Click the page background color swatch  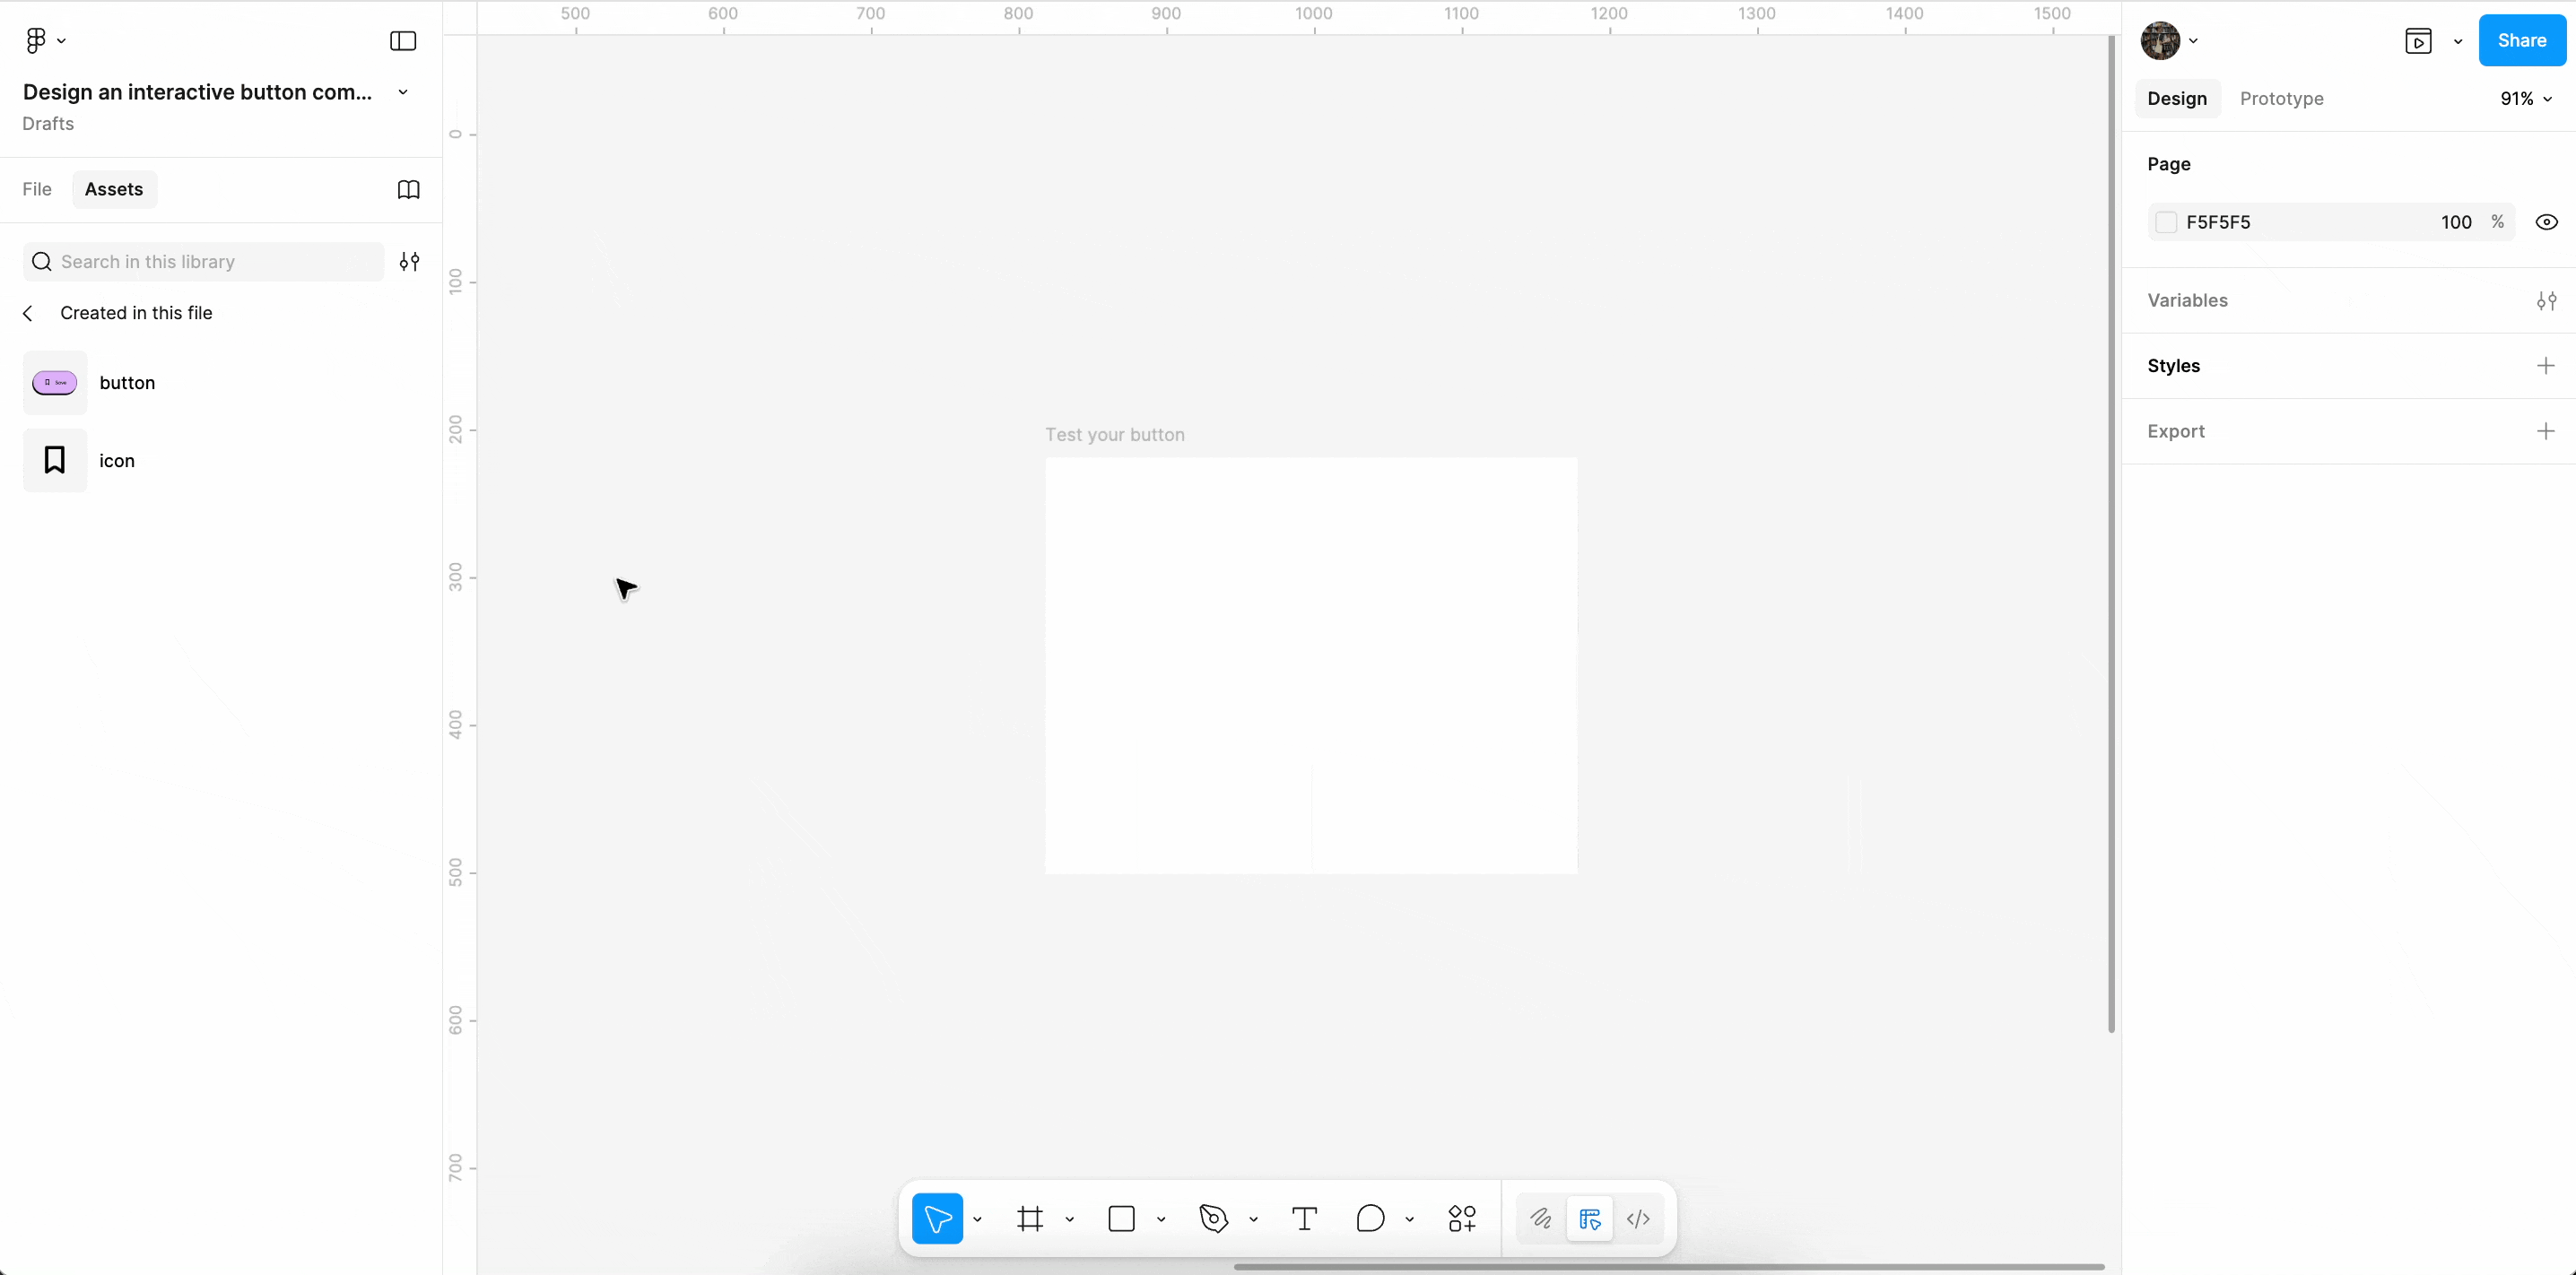point(2166,222)
